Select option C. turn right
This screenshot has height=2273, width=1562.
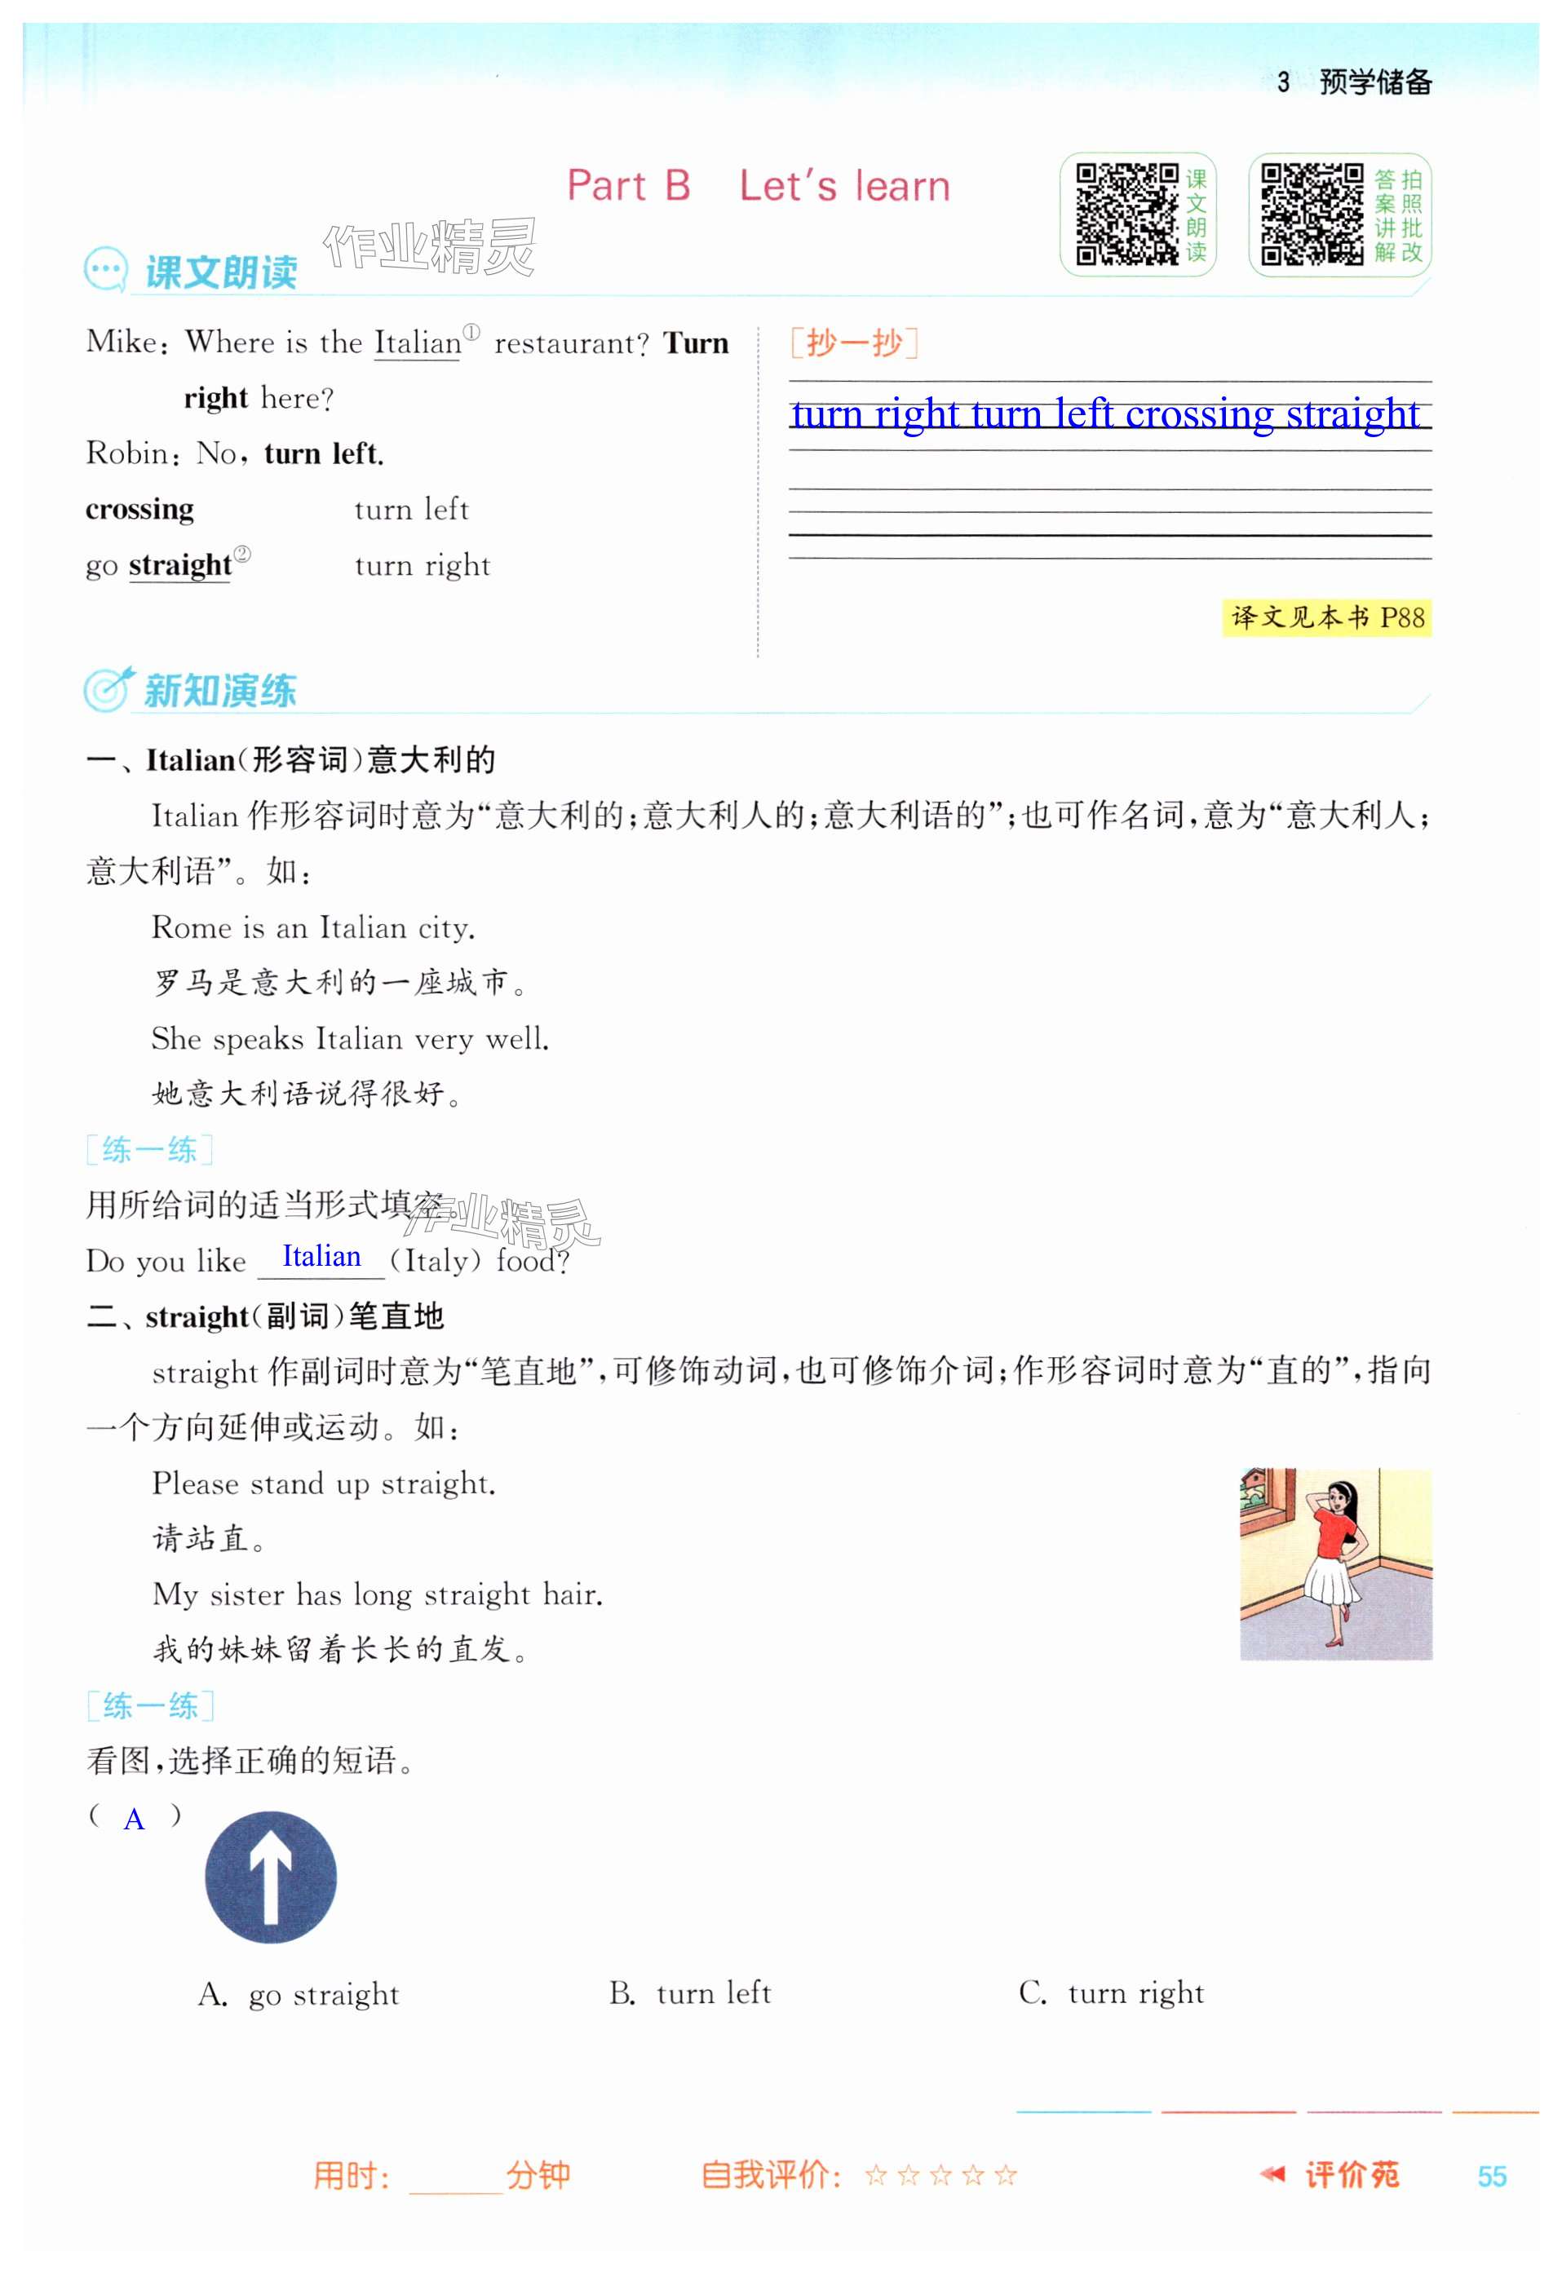coord(1111,1993)
